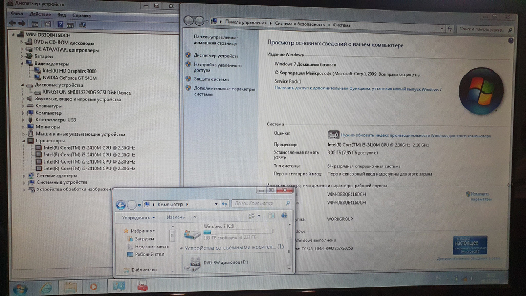Click Система и безопасность breadcrumb
Screen dimensions: 526x296
[x=300, y=24]
